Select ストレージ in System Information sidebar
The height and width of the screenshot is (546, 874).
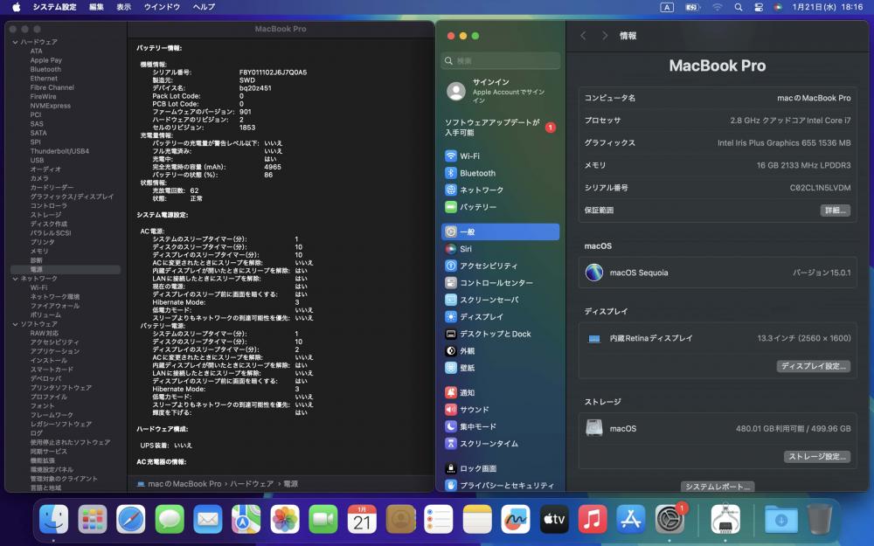(45, 215)
